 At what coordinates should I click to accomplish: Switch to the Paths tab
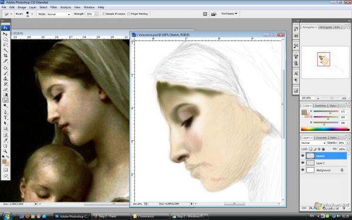pos(333,137)
